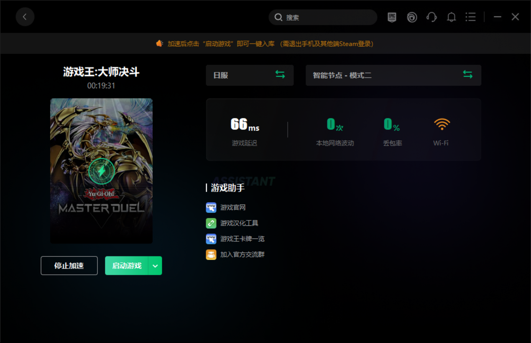531x343 pixels.
Task: Click the 游戏官网 www icon
Action: pyautogui.click(x=211, y=207)
